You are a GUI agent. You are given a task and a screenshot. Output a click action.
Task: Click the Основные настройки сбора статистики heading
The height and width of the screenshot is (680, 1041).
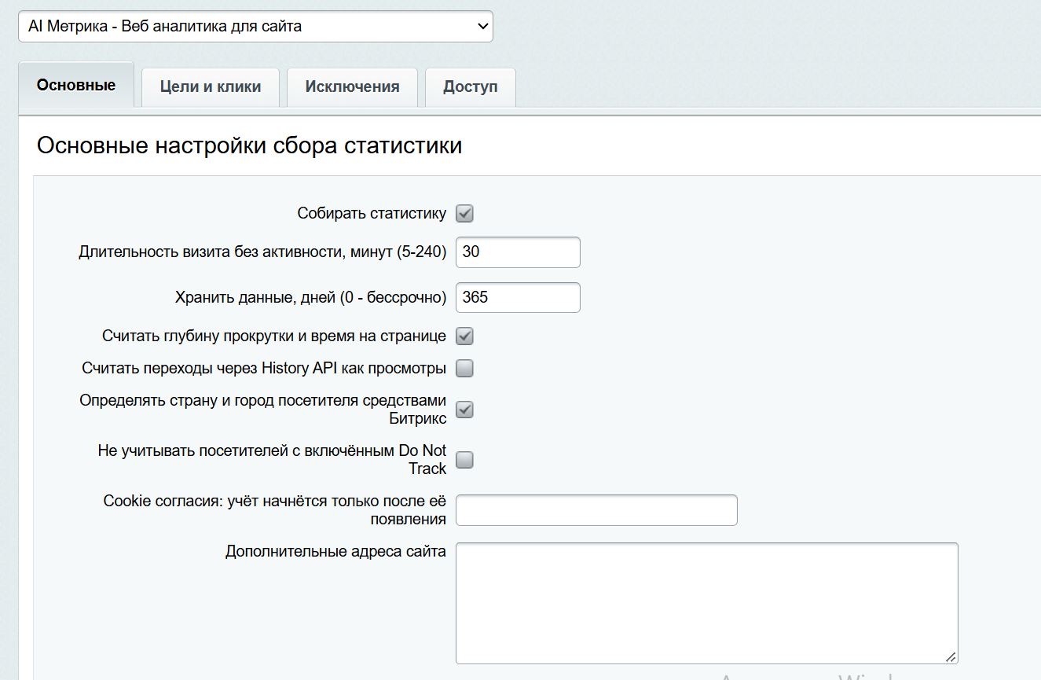pyautogui.click(x=249, y=145)
